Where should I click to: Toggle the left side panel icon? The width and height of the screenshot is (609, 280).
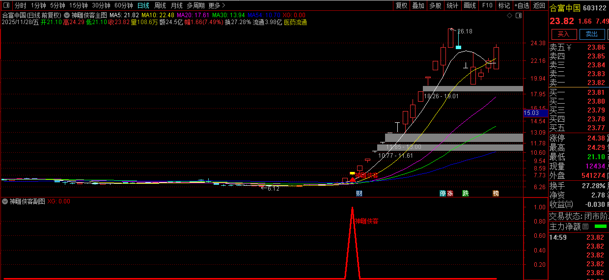tap(5, 5)
